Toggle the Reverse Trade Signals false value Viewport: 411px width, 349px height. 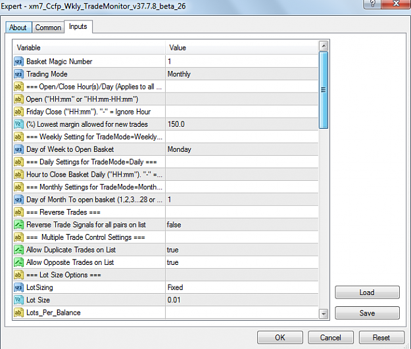pos(242,225)
